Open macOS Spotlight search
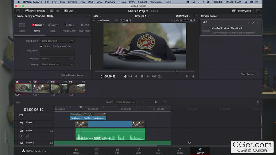 pyautogui.click(x=246, y=2)
